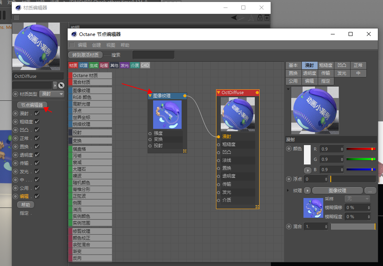Click the 转到激活材质 button
Screen dimensions: 383x266
click(86, 55)
